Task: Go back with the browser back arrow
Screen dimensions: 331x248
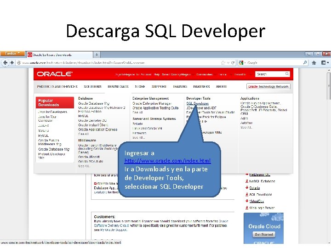Action: [5, 62]
